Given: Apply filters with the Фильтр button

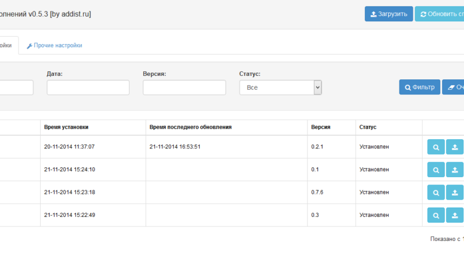Looking at the screenshot, I should [x=420, y=87].
